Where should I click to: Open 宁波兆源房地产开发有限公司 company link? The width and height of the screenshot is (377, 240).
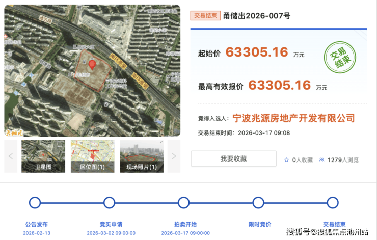(293, 118)
